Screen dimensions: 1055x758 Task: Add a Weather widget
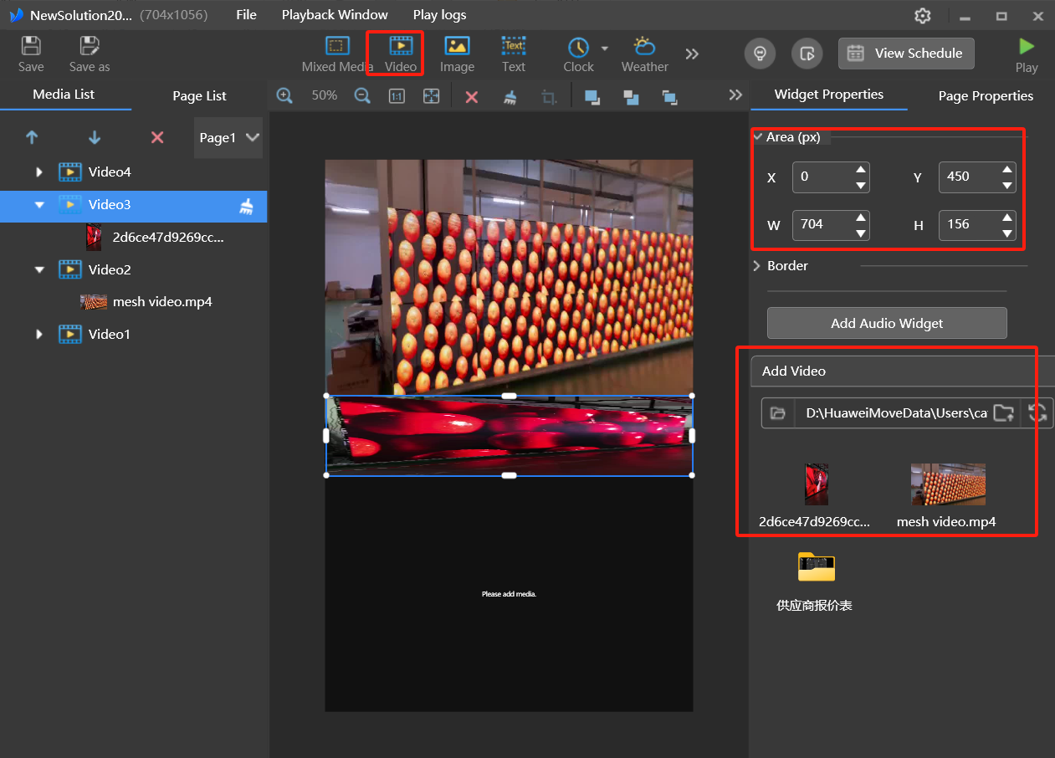(644, 54)
